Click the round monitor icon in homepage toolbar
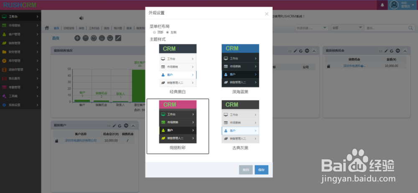This screenshot has height=193, width=418. 110,38
